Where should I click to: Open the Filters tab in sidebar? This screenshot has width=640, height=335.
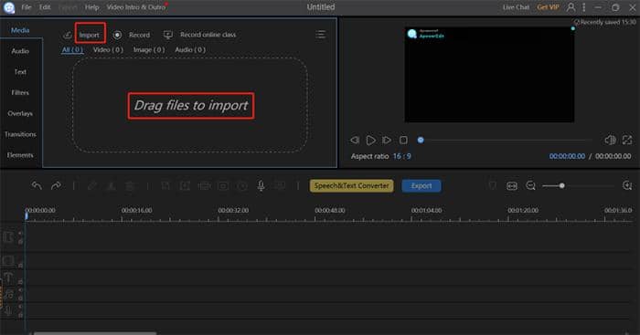point(20,92)
